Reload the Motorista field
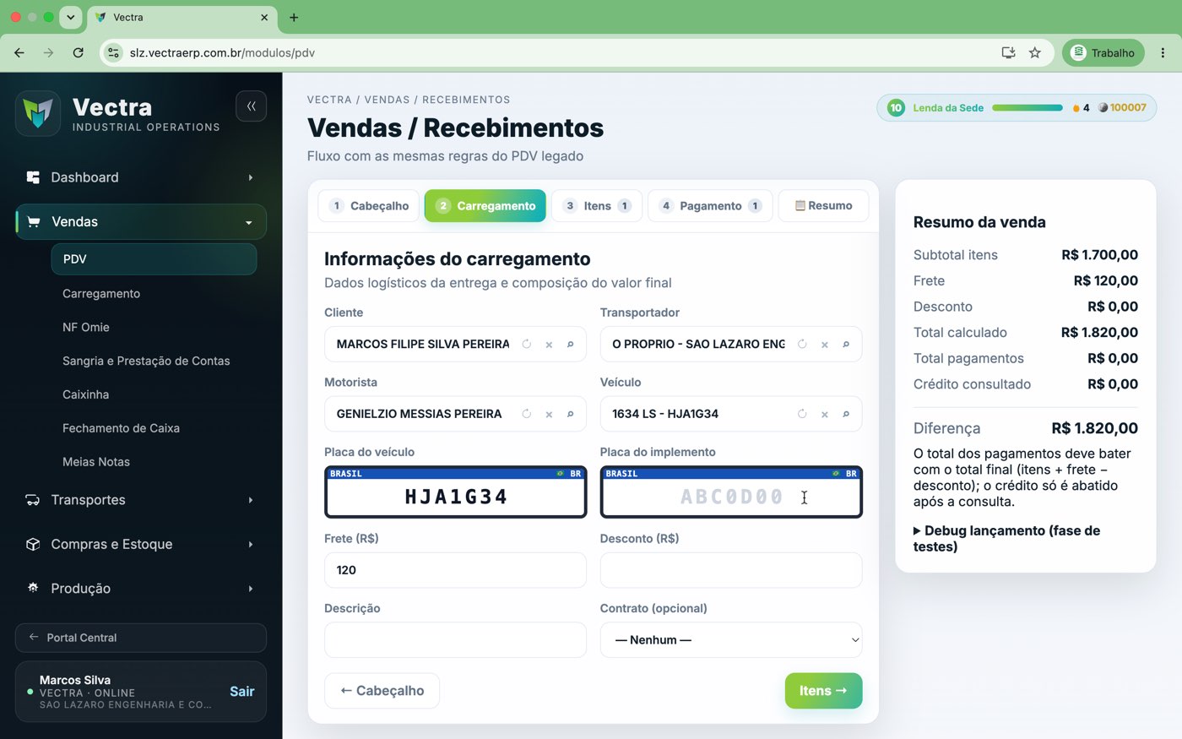Viewport: 1182px width, 739px height. [527, 414]
